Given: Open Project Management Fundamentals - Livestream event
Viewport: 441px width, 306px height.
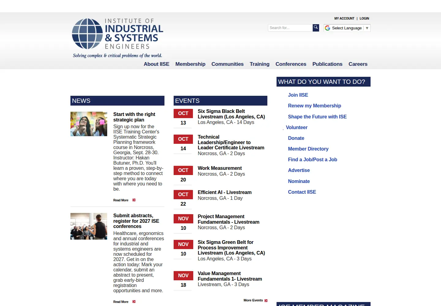Looking at the screenshot, I should [228, 219].
